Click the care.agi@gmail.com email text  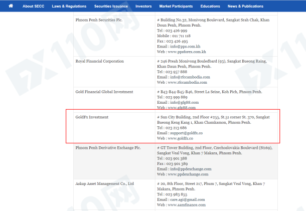tap(188, 199)
